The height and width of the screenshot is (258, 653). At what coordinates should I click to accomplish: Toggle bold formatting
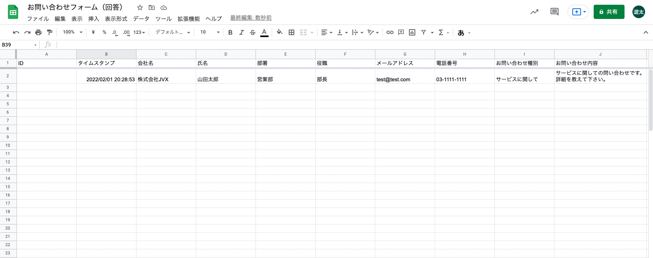coord(230,32)
